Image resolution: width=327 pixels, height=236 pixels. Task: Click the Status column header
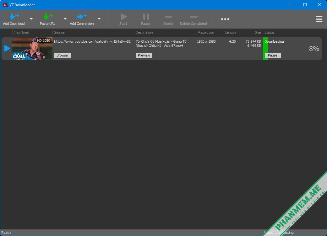[x=269, y=32]
